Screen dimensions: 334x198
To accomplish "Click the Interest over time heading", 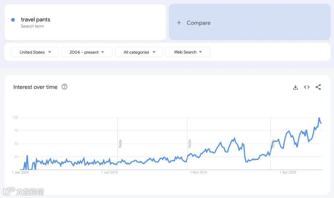I will (35, 87).
